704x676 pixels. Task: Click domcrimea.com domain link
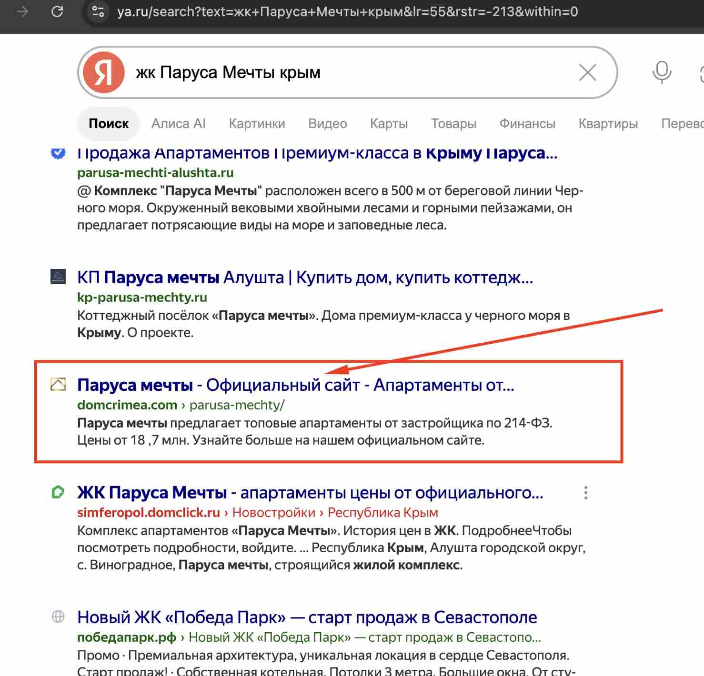pyautogui.click(x=127, y=405)
